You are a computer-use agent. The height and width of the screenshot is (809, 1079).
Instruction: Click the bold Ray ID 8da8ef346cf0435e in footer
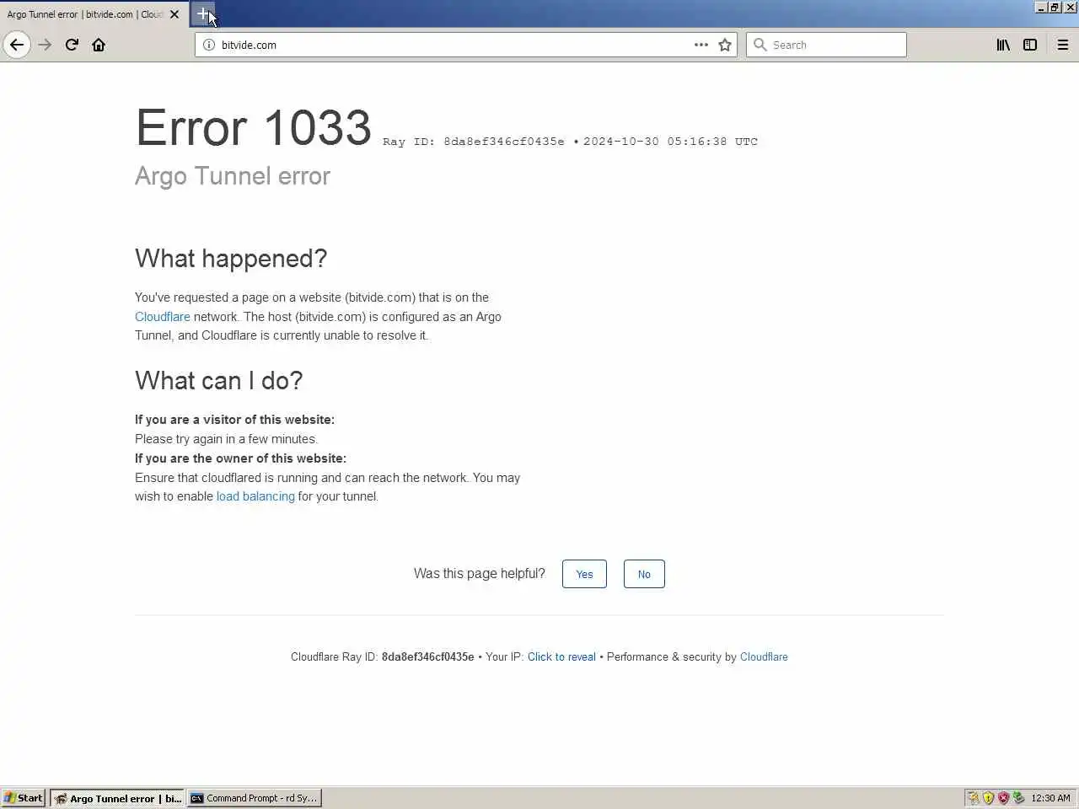[427, 657]
